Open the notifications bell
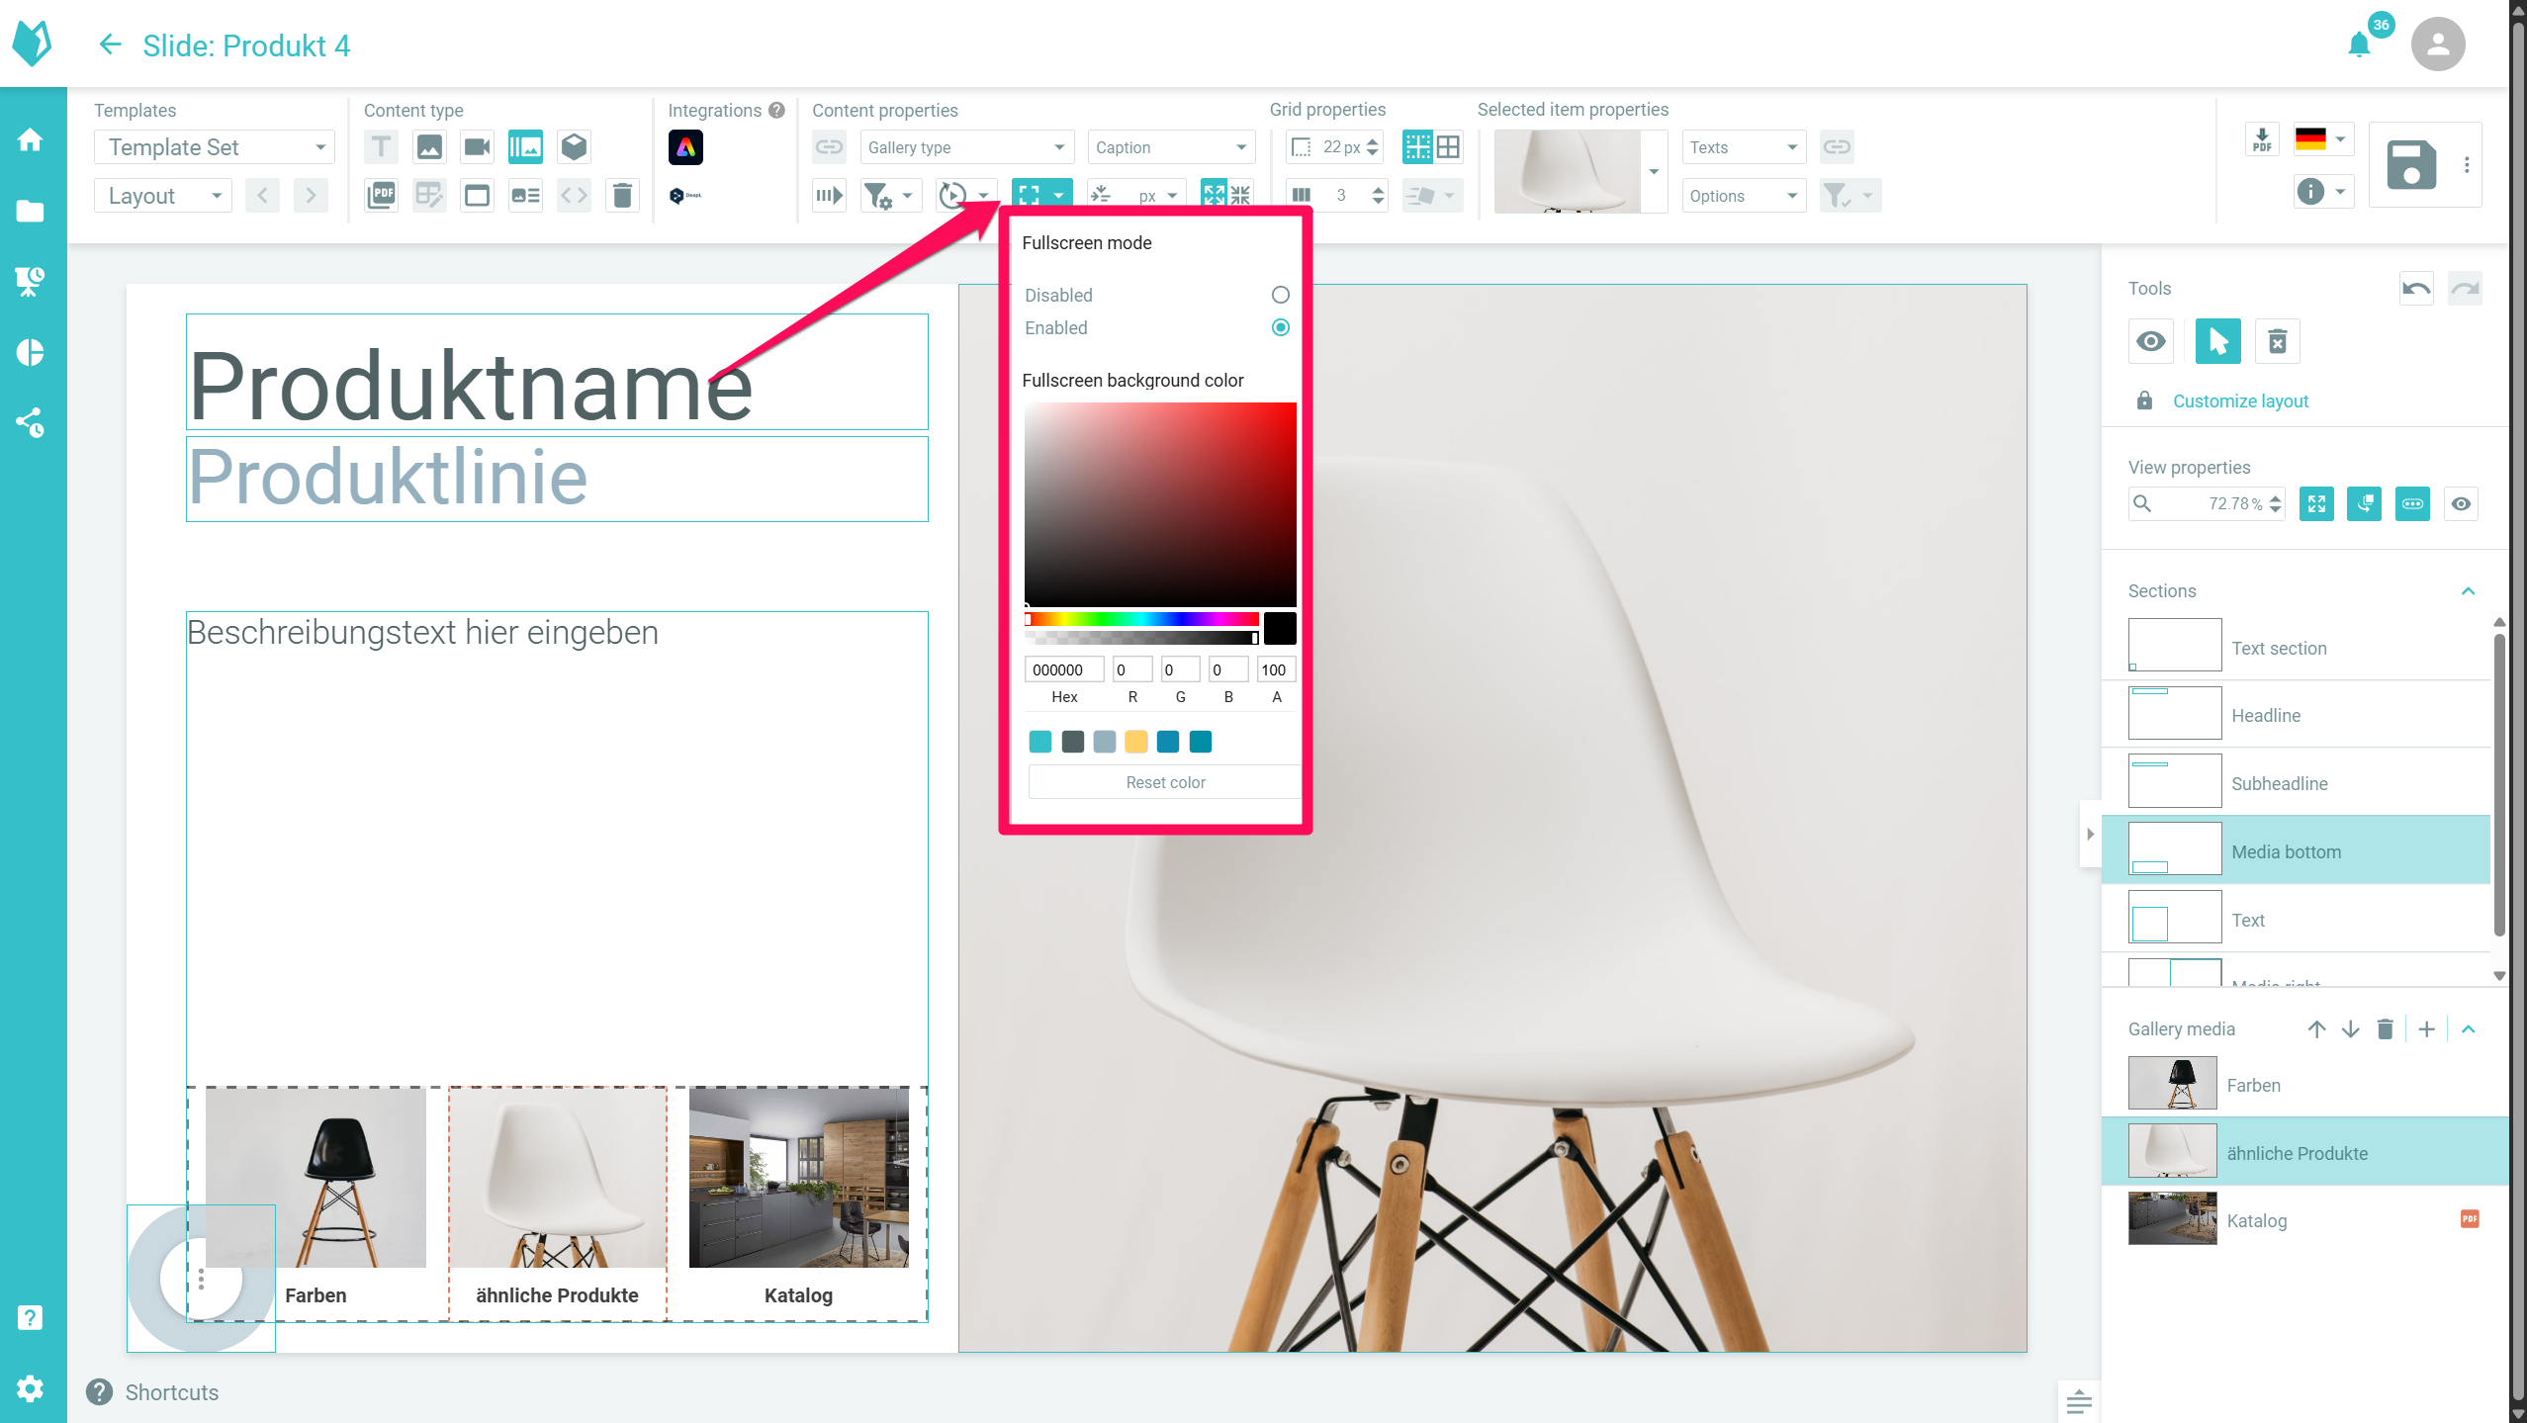 [x=2359, y=44]
